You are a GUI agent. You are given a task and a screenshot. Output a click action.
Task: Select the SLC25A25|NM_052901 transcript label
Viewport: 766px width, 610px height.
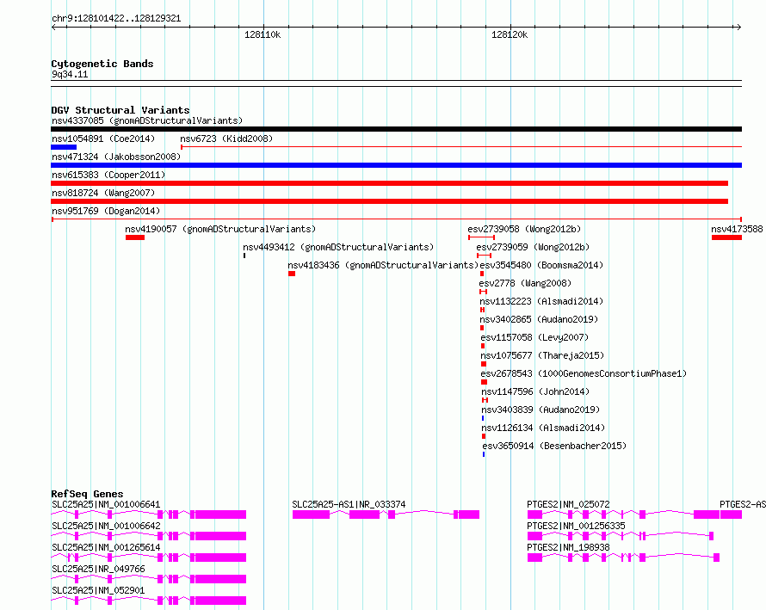coord(98,590)
